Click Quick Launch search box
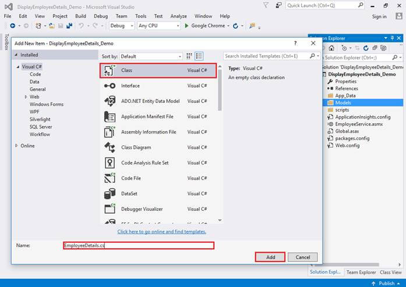This screenshot has width=406, height=287. [324, 5]
